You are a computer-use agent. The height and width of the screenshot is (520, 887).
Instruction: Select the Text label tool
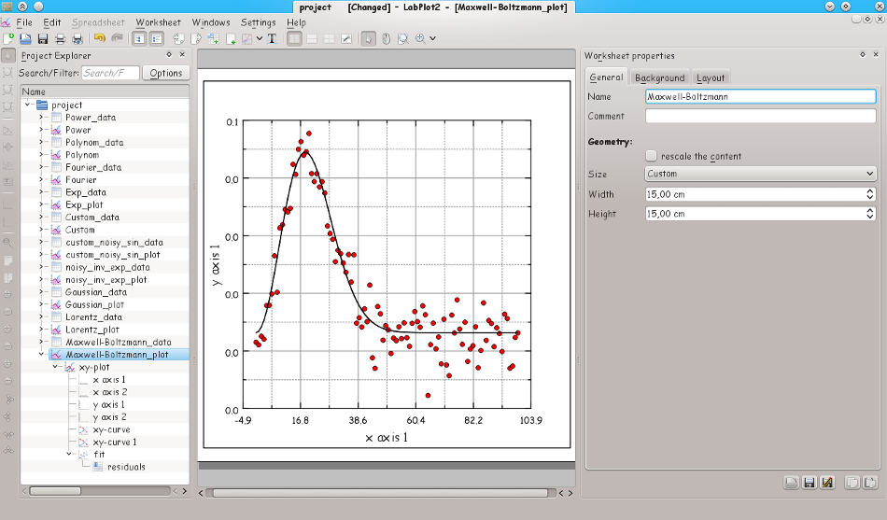point(272,38)
